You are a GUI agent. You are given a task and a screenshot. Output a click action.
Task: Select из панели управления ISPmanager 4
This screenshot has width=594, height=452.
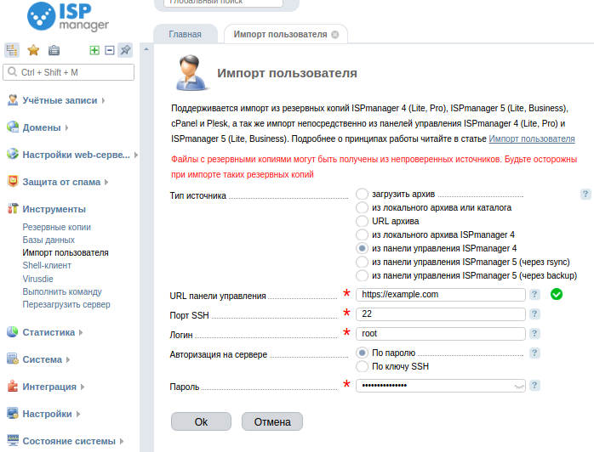tap(362, 248)
